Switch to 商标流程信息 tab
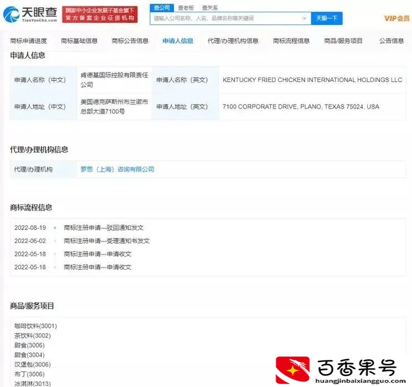Image resolution: width=412 pixels, height=387 pixels. click(291, 41)
